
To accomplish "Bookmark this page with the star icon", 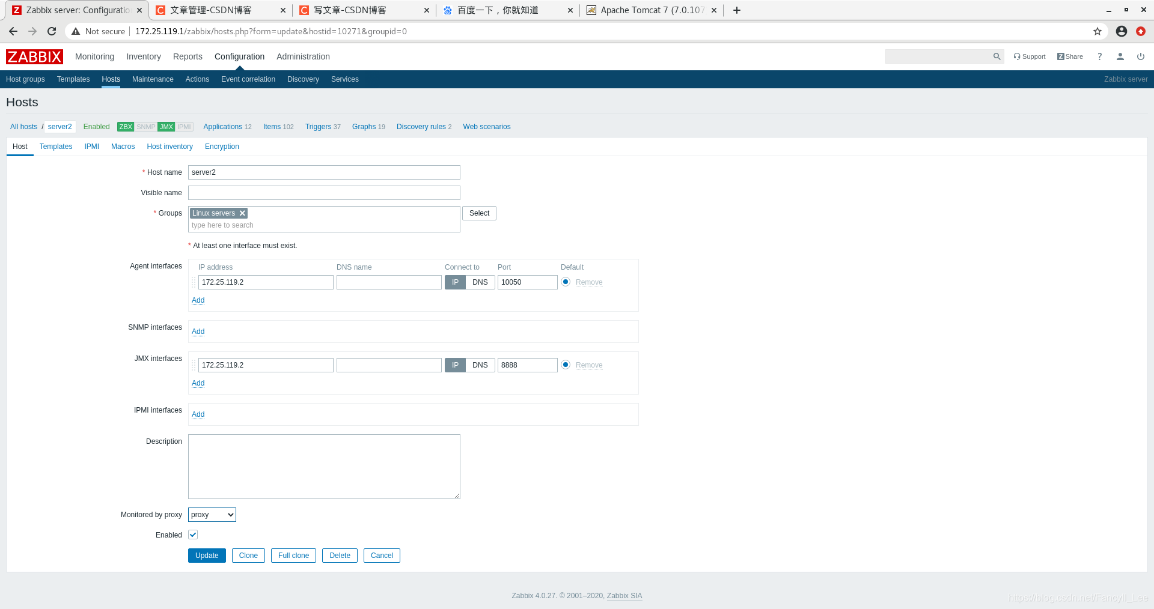I will pyautogui.click(x=1098, y=31).
